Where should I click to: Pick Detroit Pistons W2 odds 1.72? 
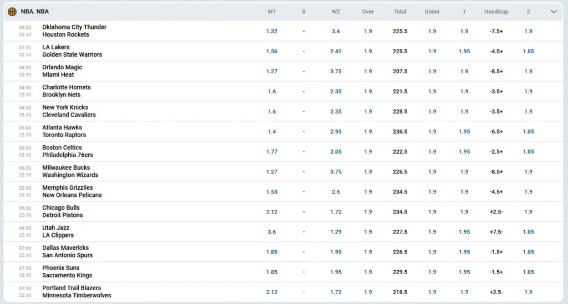coord(336,212)
